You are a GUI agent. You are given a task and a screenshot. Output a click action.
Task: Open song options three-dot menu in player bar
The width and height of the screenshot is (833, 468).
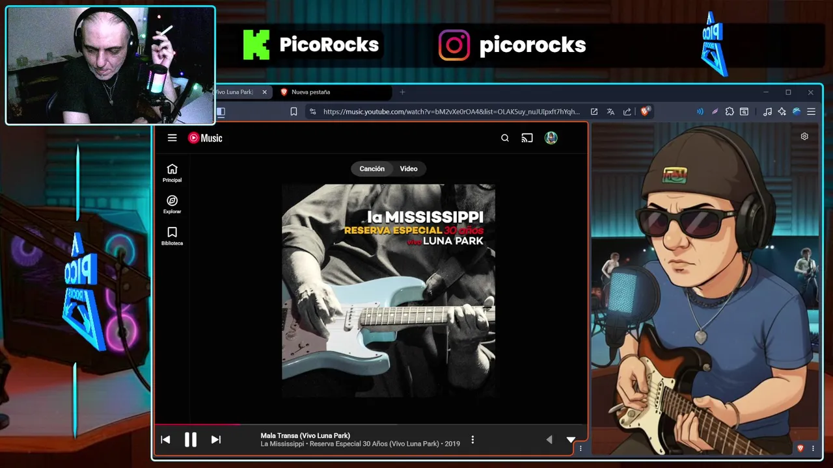click(472, 440)
